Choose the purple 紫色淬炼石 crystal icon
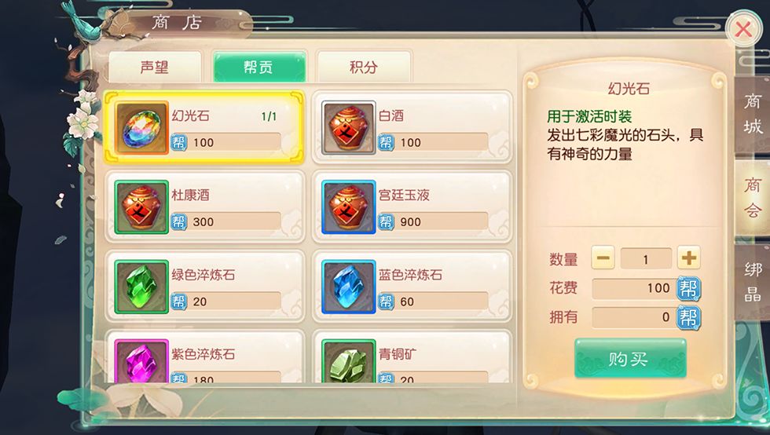The image size is (770, 435). 141,361
